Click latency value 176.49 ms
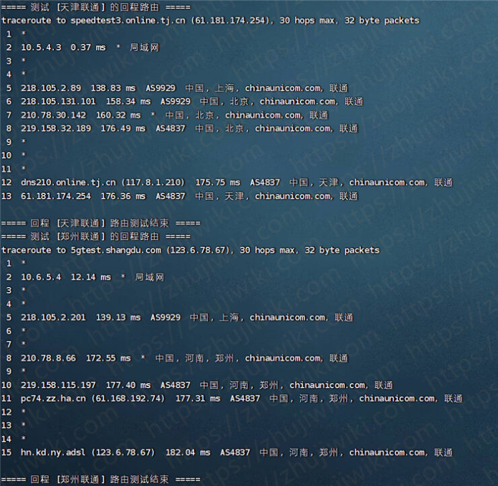The height and width of the screenshot is (486, 498). pos(123,129)
